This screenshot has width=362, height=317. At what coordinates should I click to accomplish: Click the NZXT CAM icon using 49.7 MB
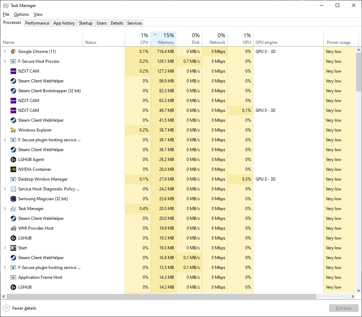pos(13,110)
